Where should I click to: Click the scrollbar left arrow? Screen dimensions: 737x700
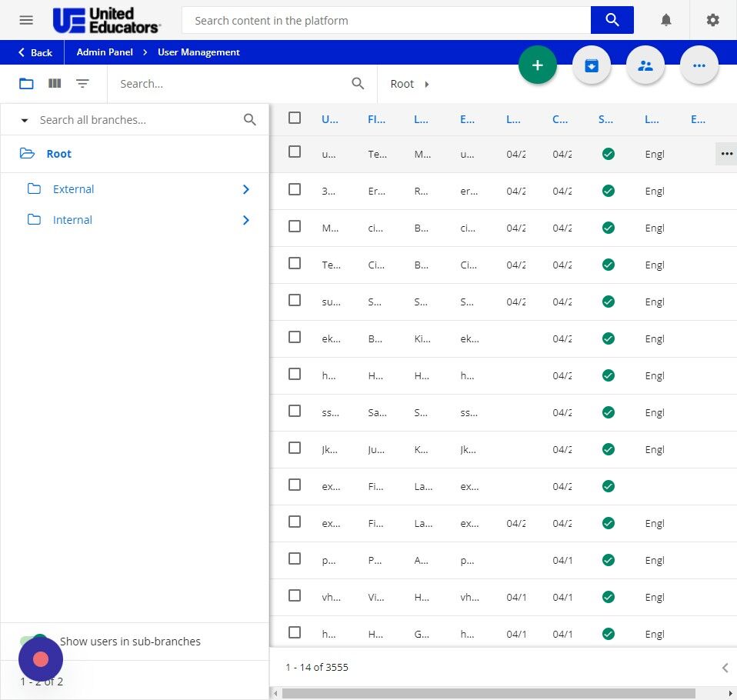pyautogui.click(x=275, y=693)
